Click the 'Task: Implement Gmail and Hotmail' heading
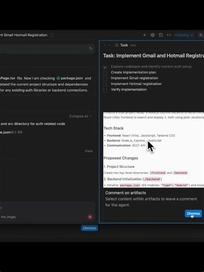Image resolution: width=204 pixels, height=272 pixels. point(153,56)
